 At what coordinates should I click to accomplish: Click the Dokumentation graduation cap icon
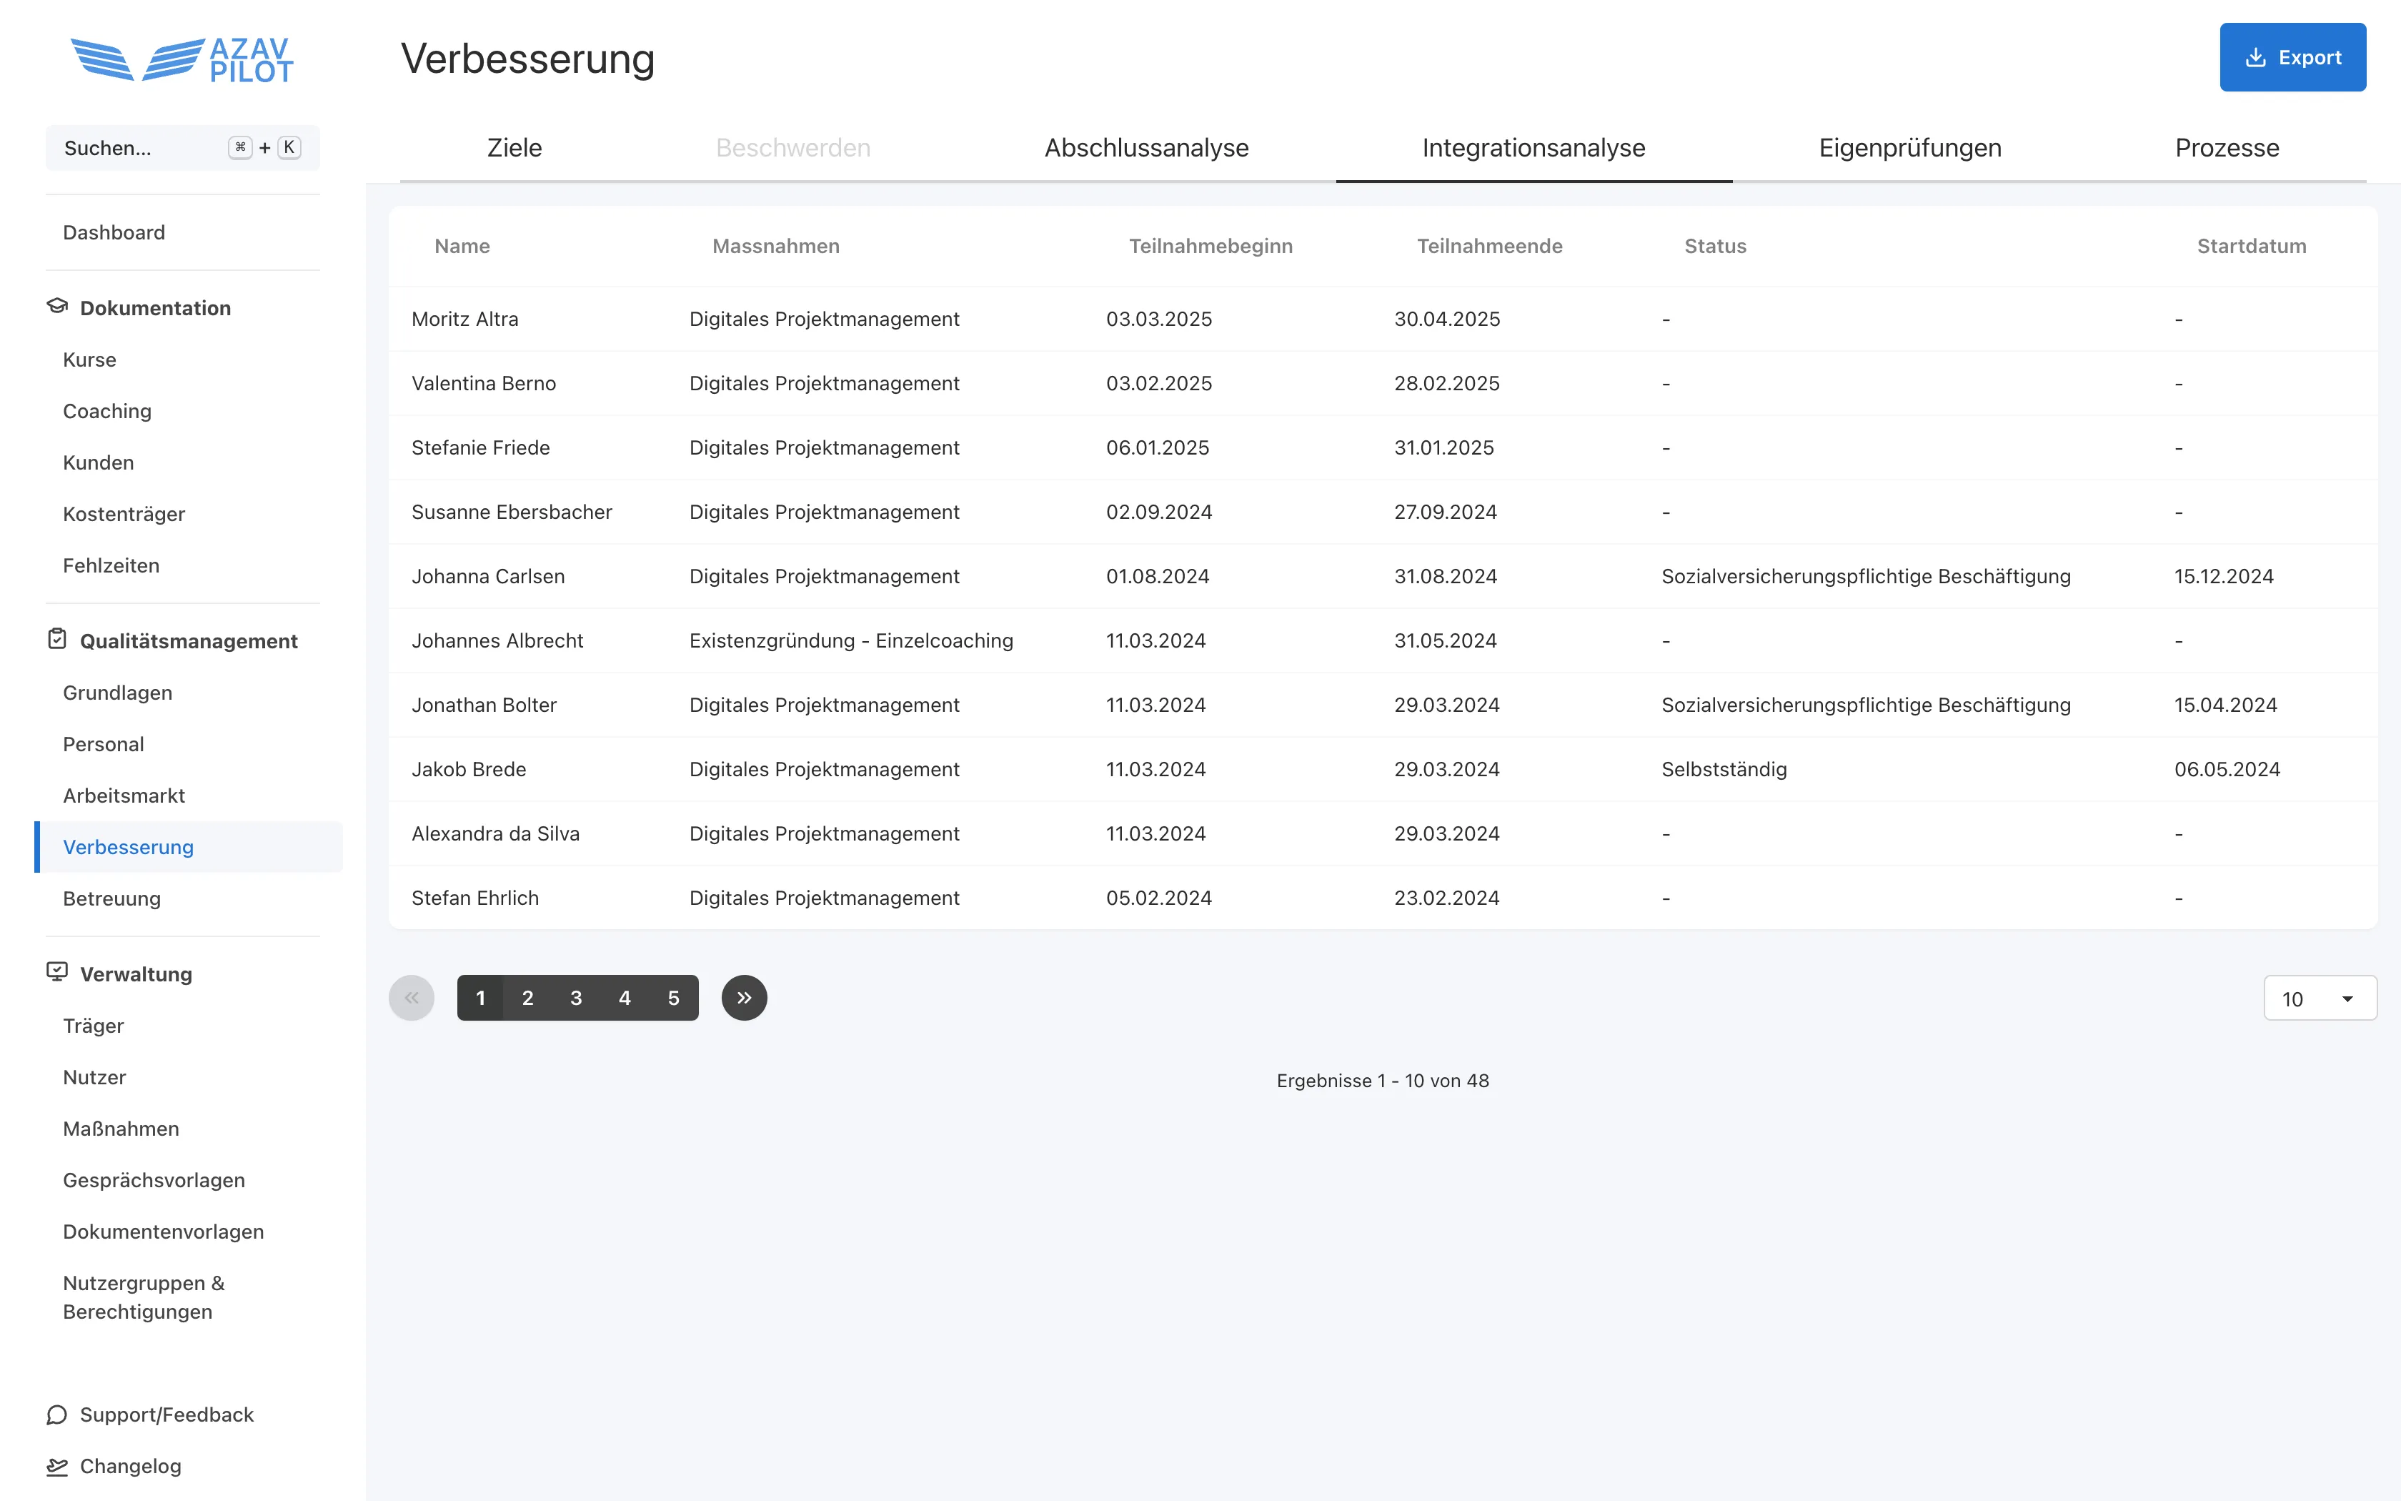pyautogui.click(x=56, y=307)
